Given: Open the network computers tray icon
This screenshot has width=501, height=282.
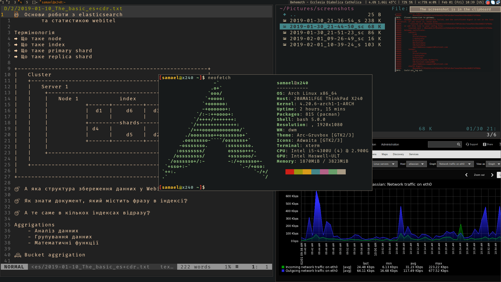Looking at the screenshot, I should click(498, 2).
